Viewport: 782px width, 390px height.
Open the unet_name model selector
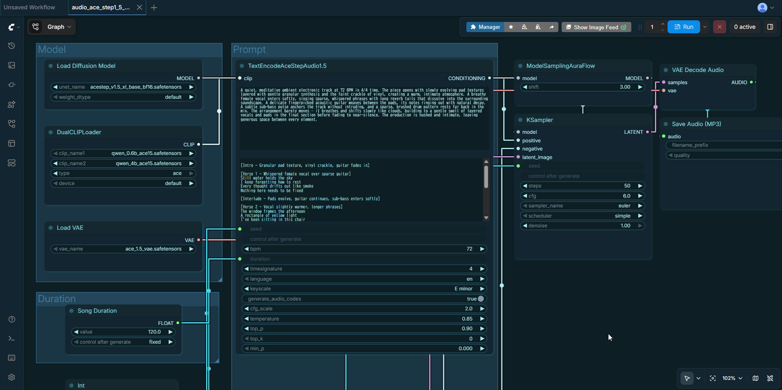coord(124,87)
